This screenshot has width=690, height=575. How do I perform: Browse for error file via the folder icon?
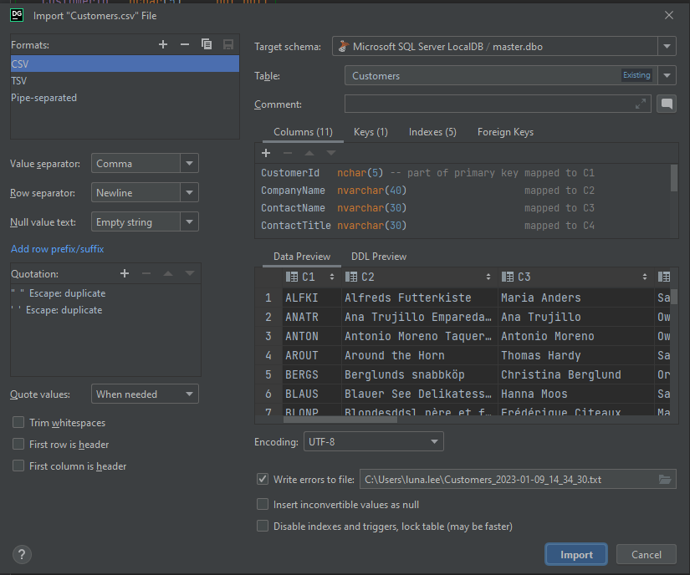pyautogui.click(x=665, y=479)
